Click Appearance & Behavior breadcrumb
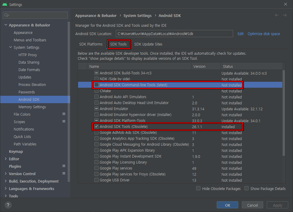Screen dimensions: 293x212 [x=96, y=16]
